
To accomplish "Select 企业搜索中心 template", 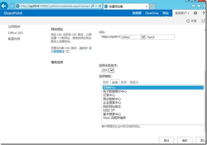I will pyautogui.click(x=153, y=102).
